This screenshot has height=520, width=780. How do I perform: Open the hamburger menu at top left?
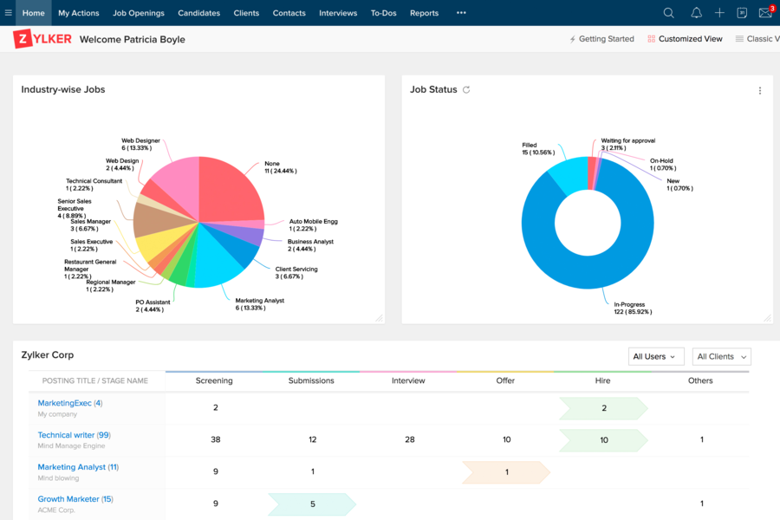[9, 13]
